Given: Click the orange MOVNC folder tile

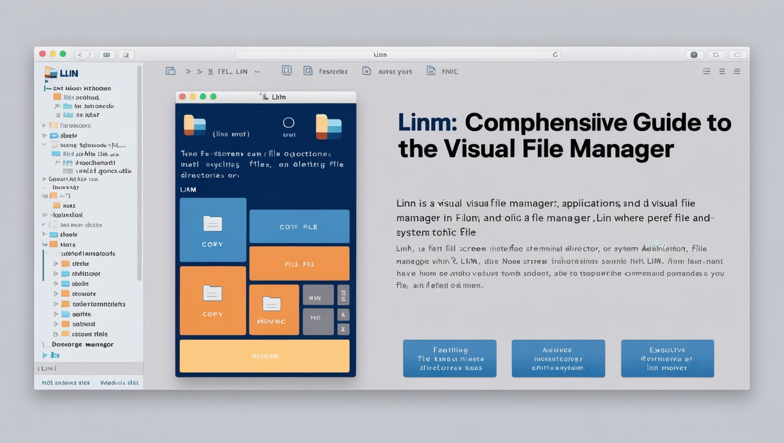Looking at the screenshot, I should (x=274, y=310).
